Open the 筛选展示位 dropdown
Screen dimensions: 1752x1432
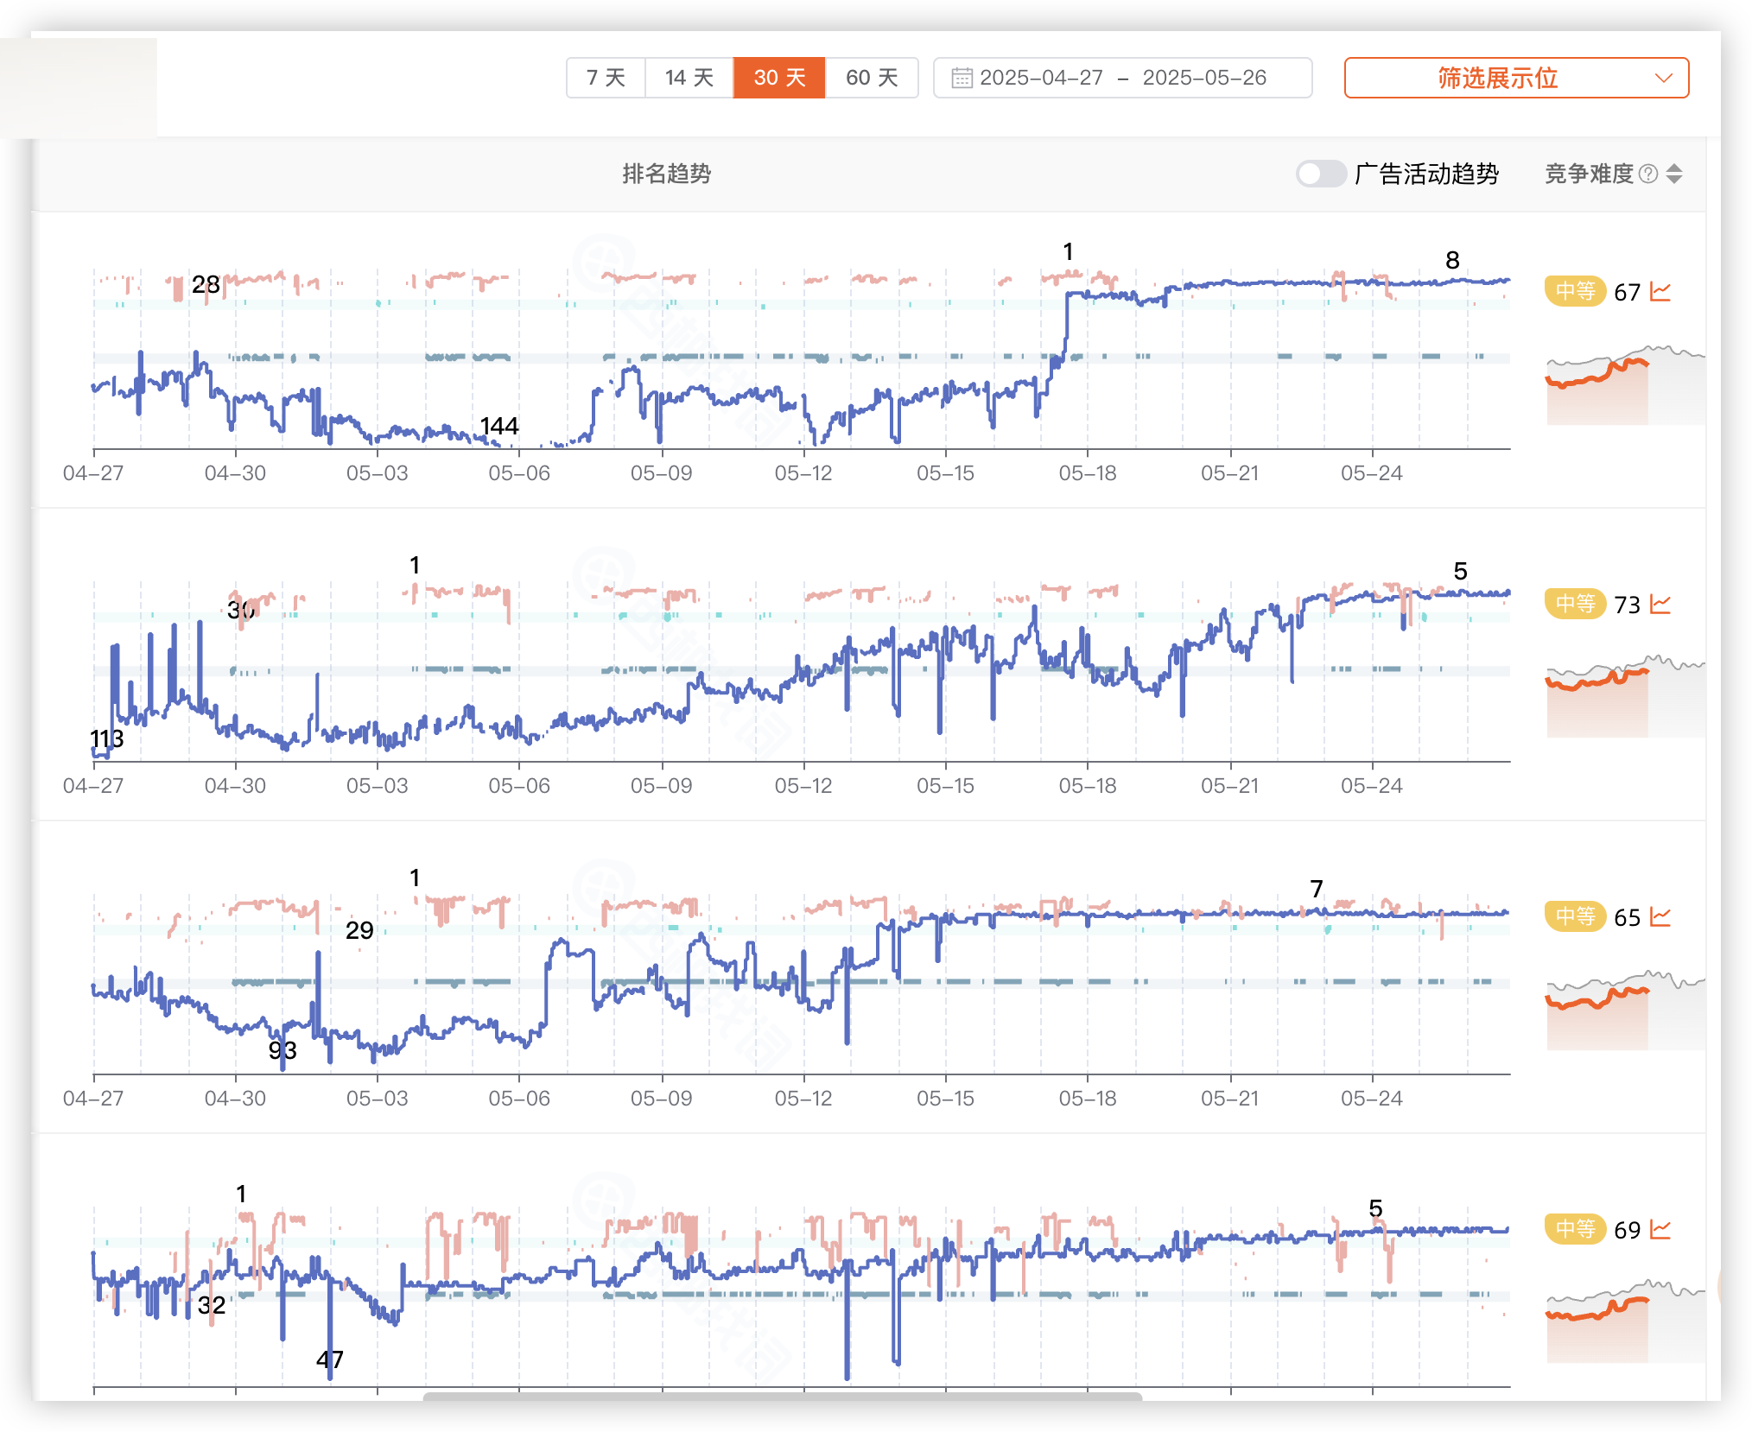(1498, 78)
